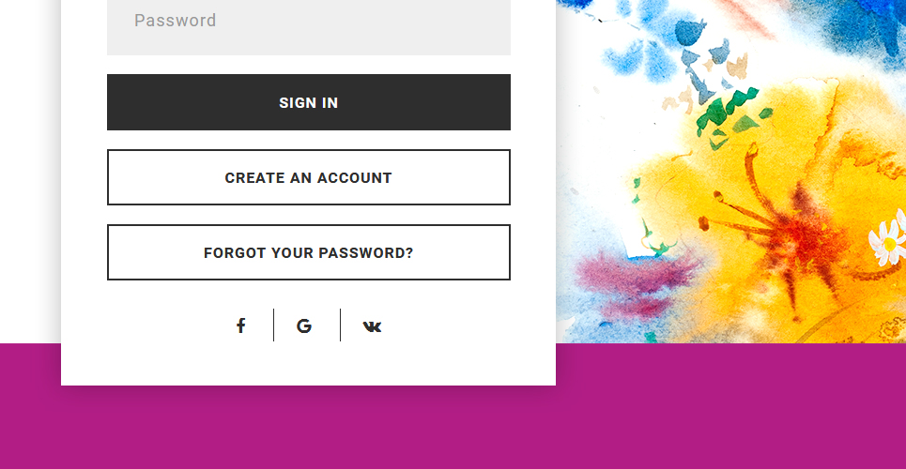Click white margin left of login card
This screenshot has width=906, height=469.
tap(29, 174)
